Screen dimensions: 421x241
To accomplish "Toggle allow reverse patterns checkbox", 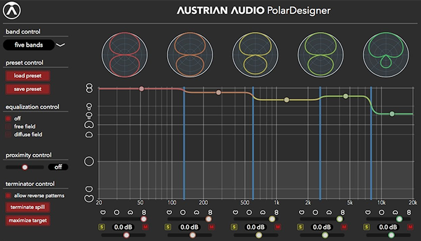I will click(8, 195).
